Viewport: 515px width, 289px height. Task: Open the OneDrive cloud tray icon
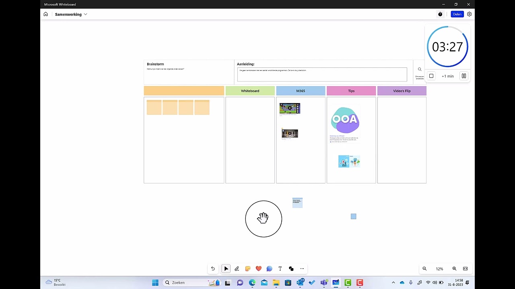click(x=402, y=283)
